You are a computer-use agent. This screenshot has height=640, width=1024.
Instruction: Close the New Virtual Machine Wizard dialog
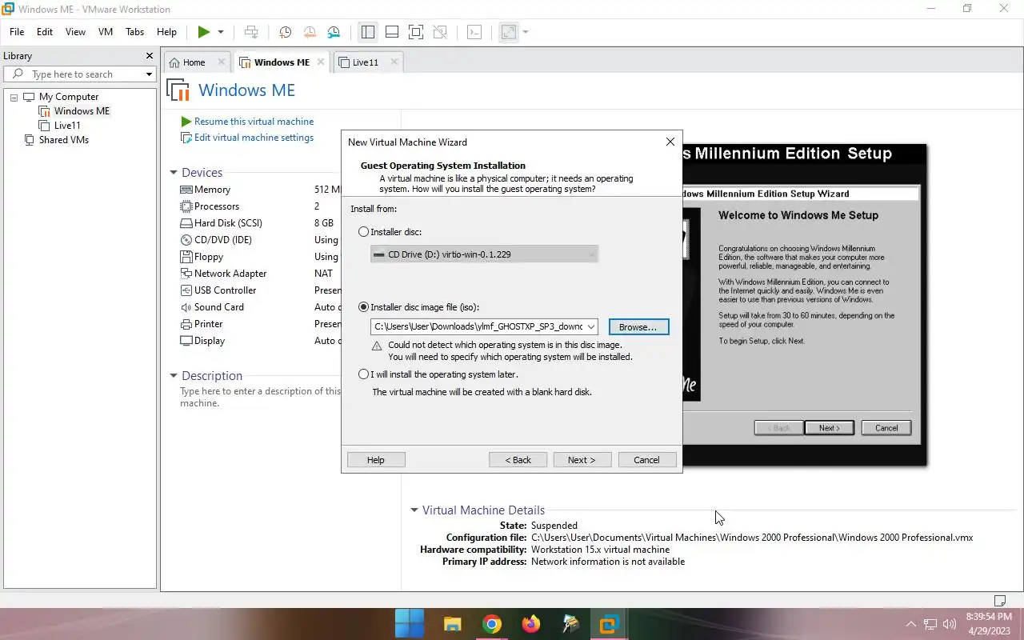tap(670, 142)
